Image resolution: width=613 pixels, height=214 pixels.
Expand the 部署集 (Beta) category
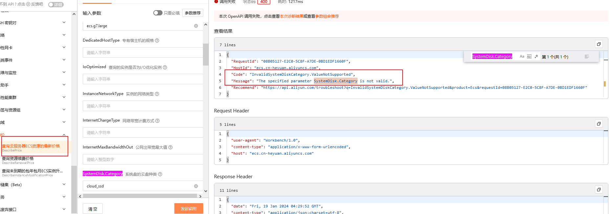coord(64,184)
